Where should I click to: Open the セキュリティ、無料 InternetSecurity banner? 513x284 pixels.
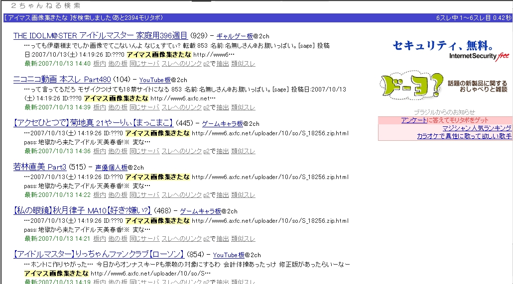tap(451, 50)
